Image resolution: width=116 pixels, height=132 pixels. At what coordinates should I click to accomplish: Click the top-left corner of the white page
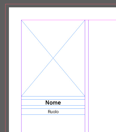coord(9,7)
